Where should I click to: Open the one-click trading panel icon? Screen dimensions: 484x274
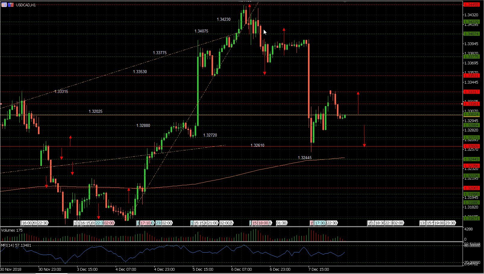tap(4, 5)
